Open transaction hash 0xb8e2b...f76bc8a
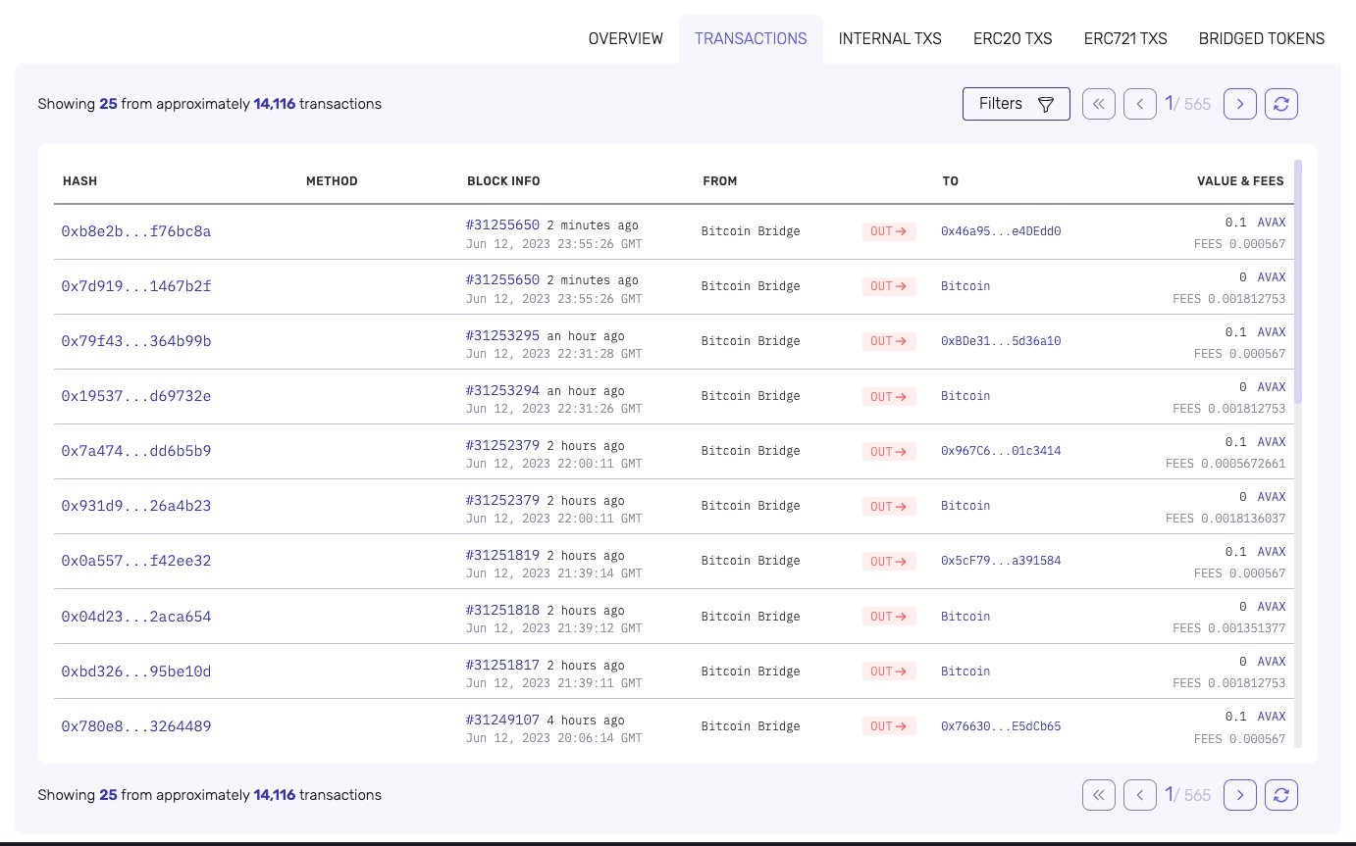 (x=136, y=231)
